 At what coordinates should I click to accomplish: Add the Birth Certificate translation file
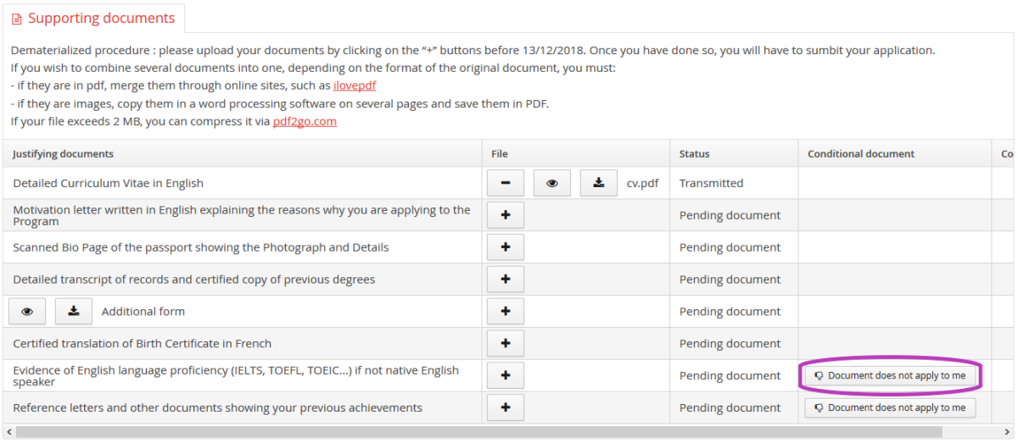[x=506, y=344]
